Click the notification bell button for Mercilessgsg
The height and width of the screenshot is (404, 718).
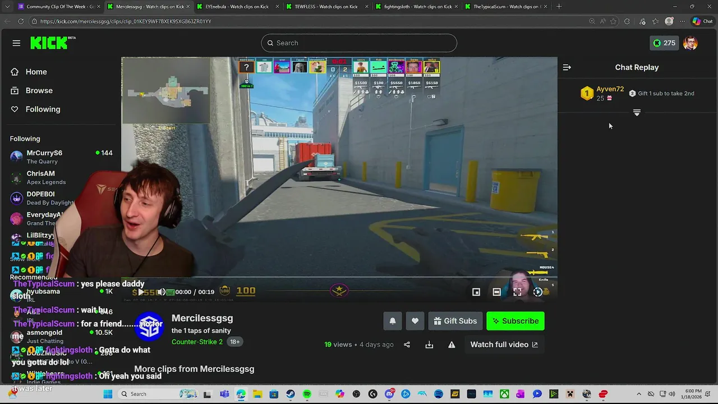[393, 321]
